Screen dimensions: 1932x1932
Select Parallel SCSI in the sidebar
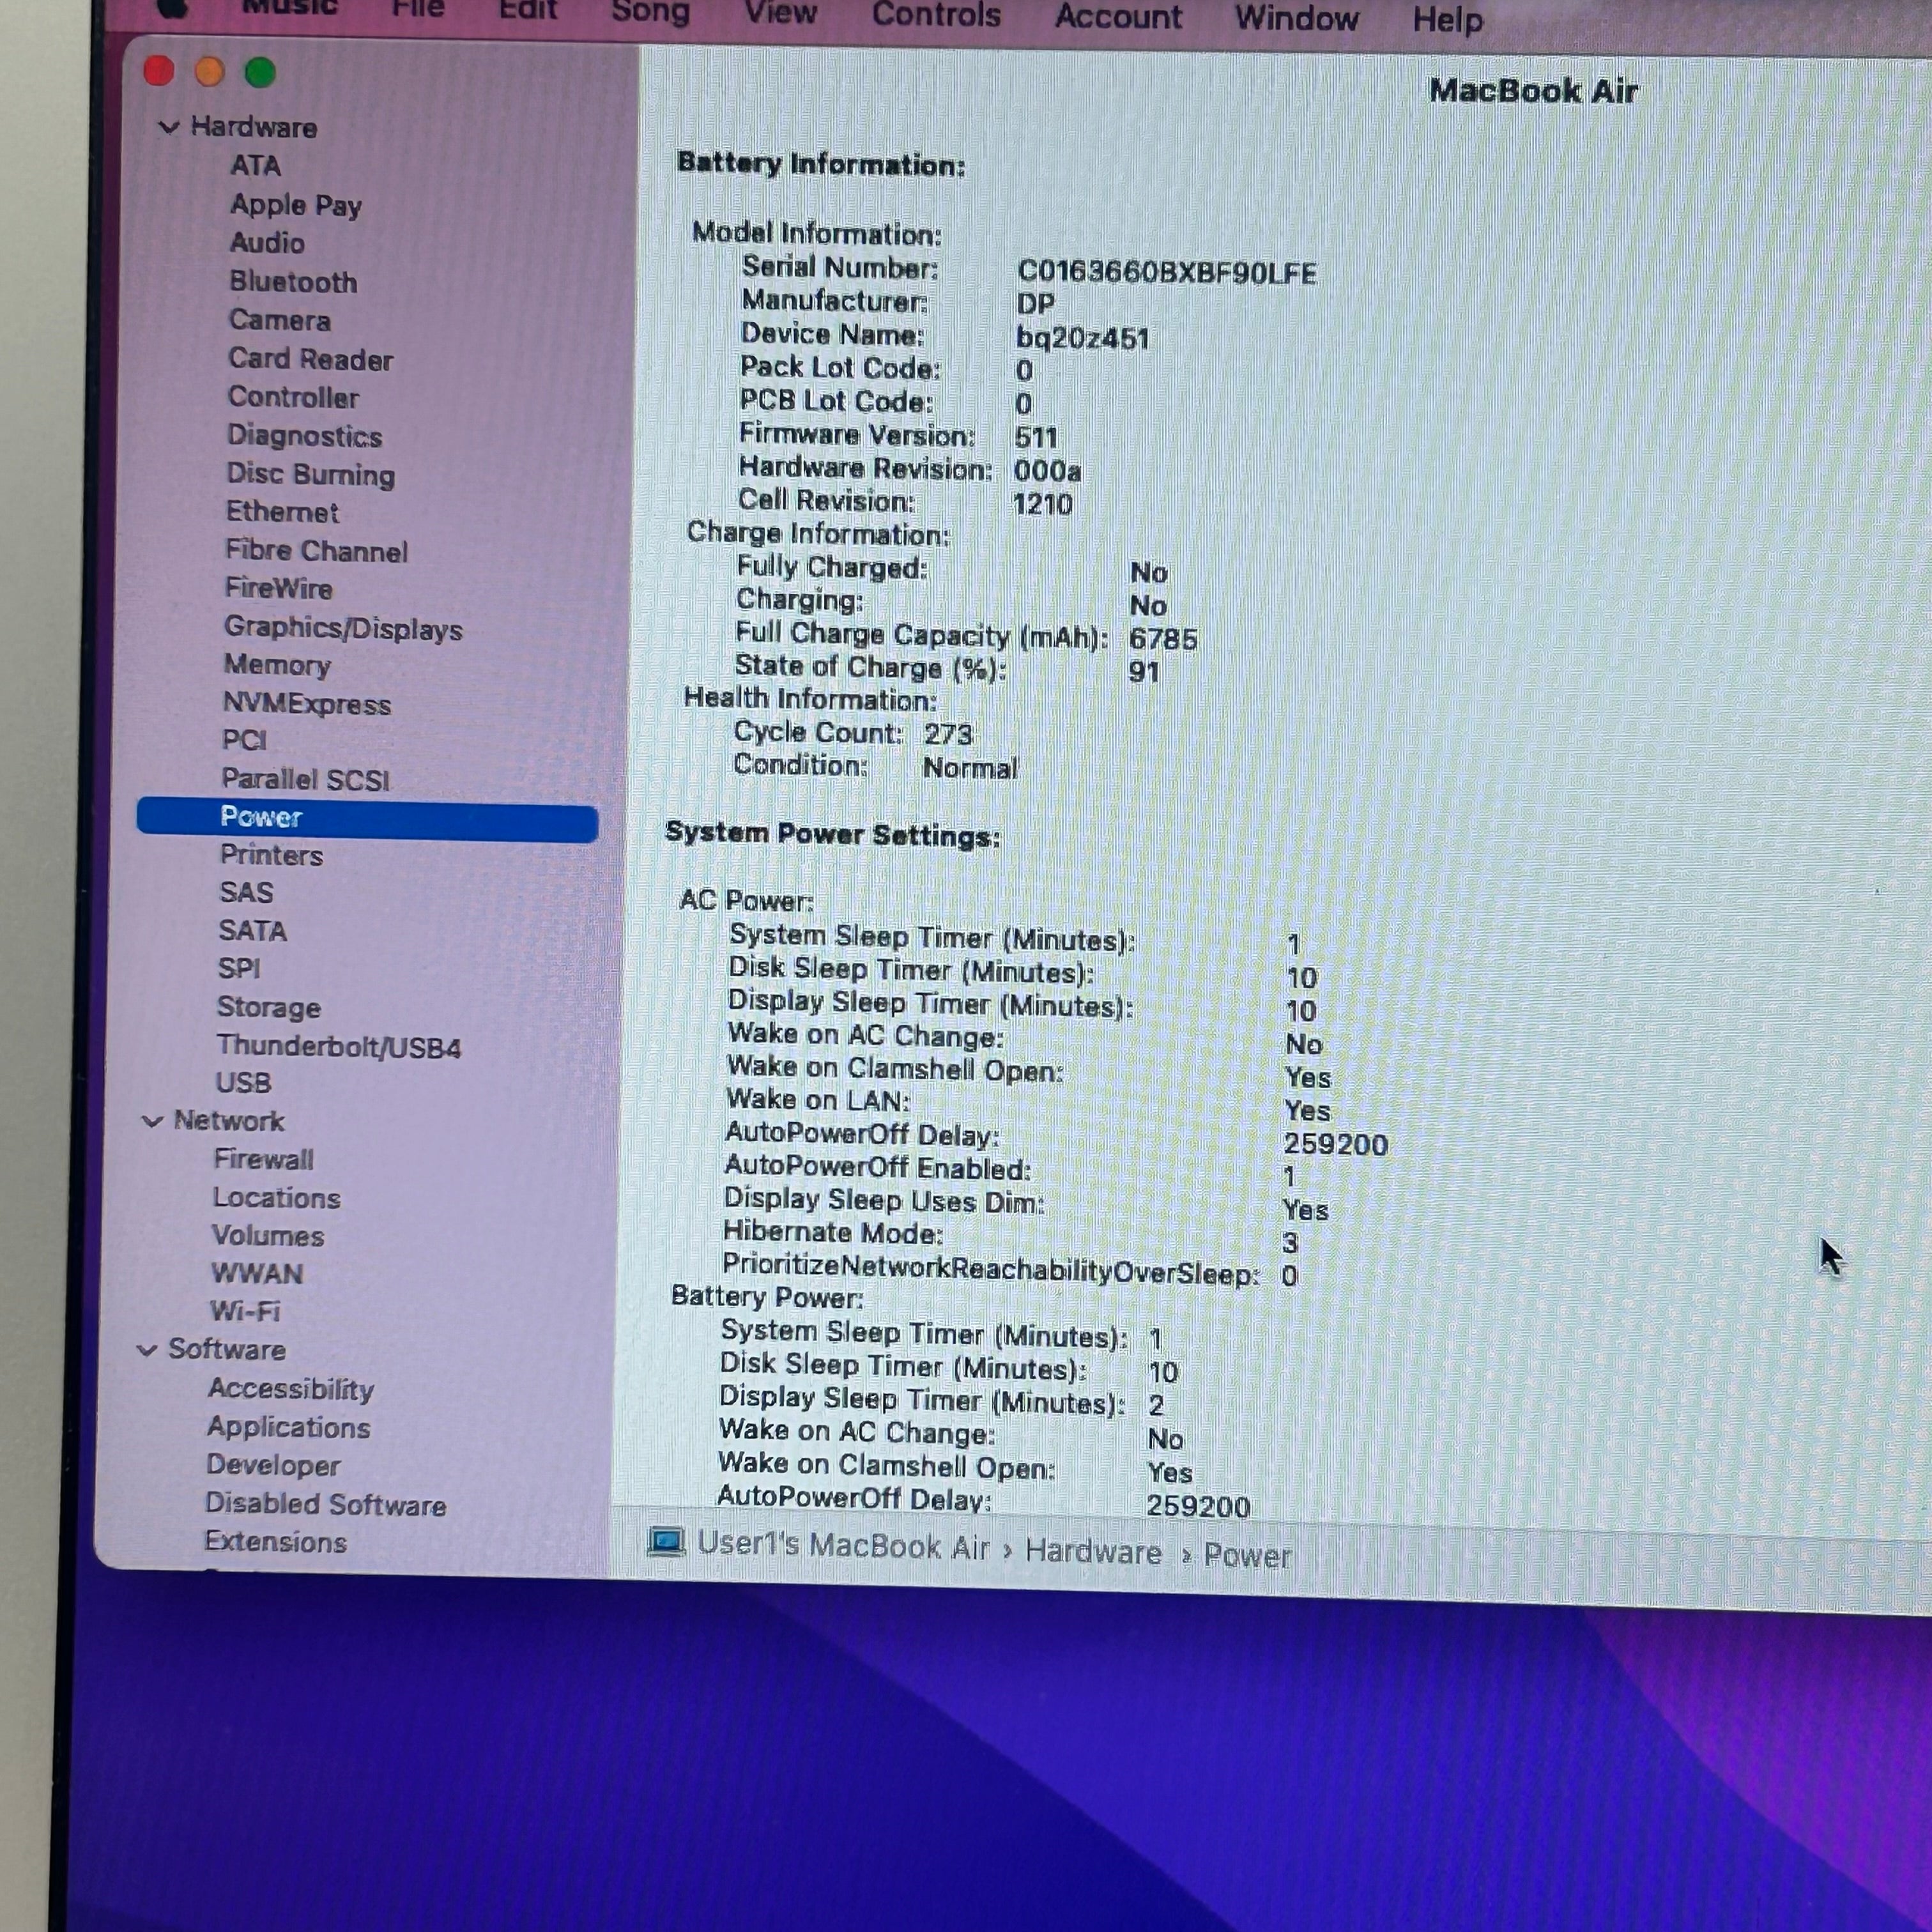305,779
